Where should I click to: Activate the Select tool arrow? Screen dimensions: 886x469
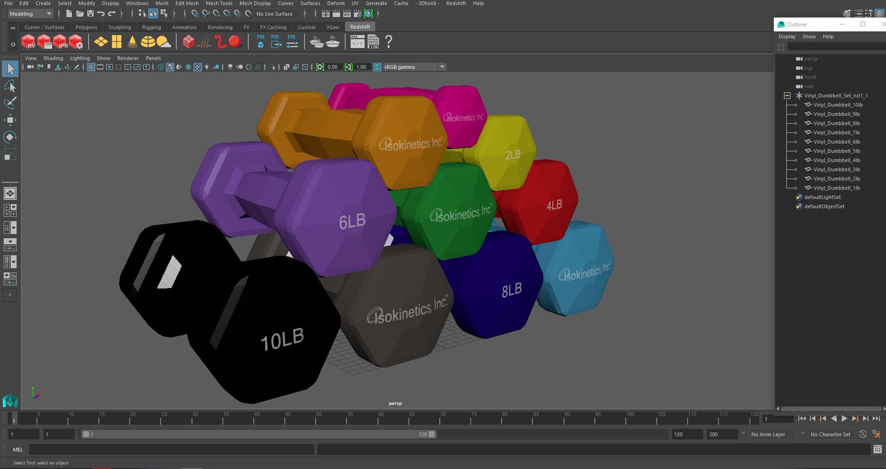[10, 69]
